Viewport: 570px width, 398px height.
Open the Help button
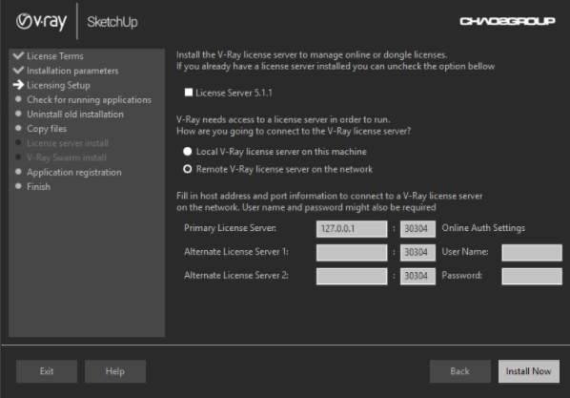point(115,371)
